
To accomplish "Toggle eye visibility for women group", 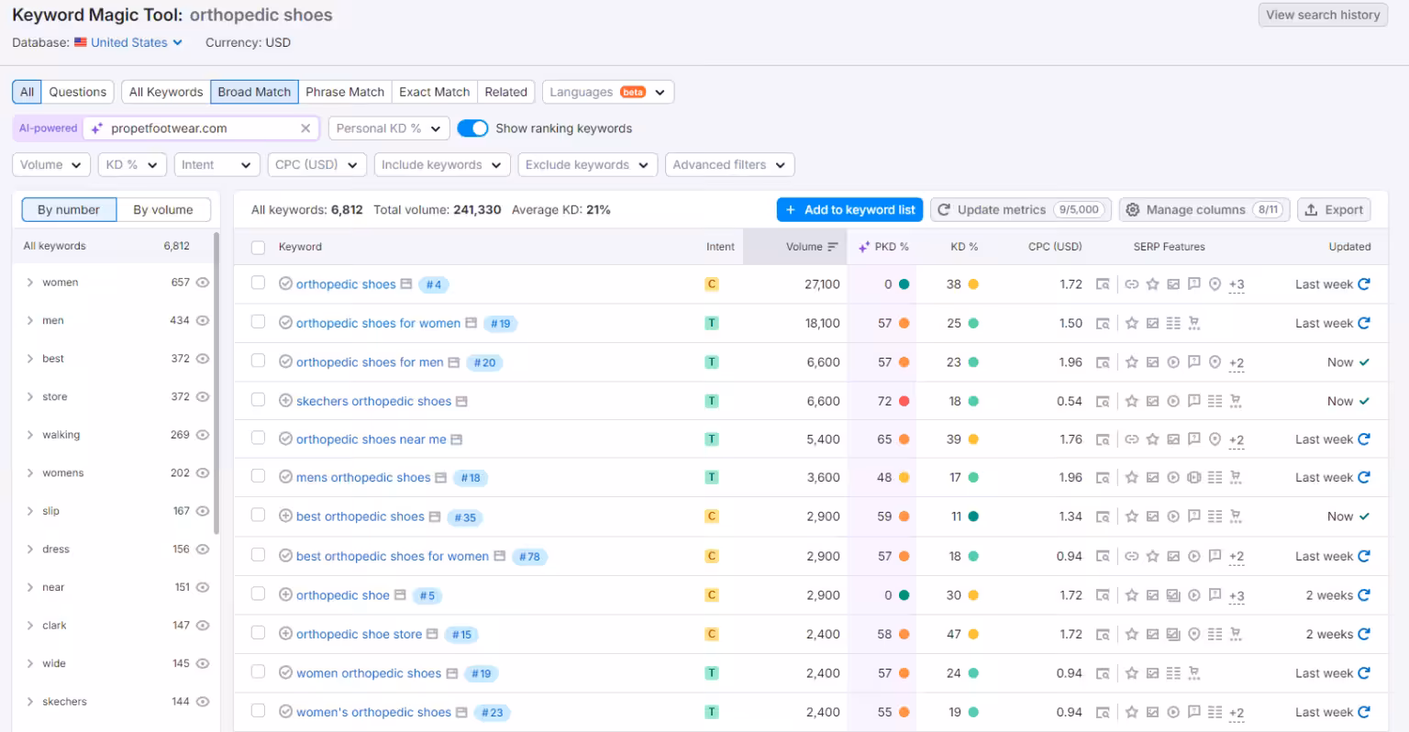I will tap(203, 283).
